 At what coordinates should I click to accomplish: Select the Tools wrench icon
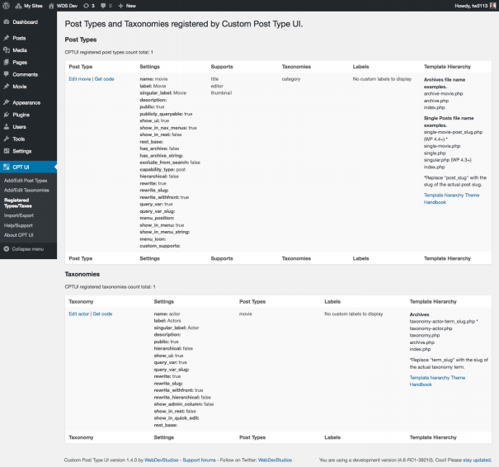point(7,139)
